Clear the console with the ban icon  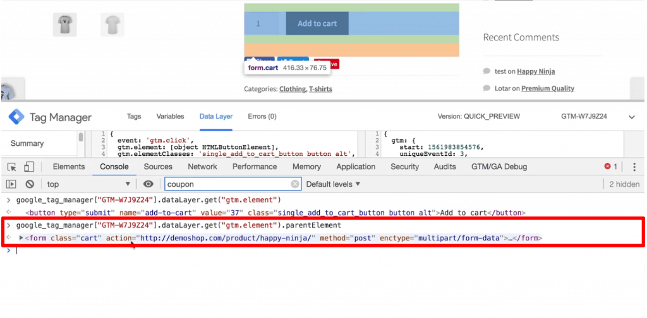30,184
